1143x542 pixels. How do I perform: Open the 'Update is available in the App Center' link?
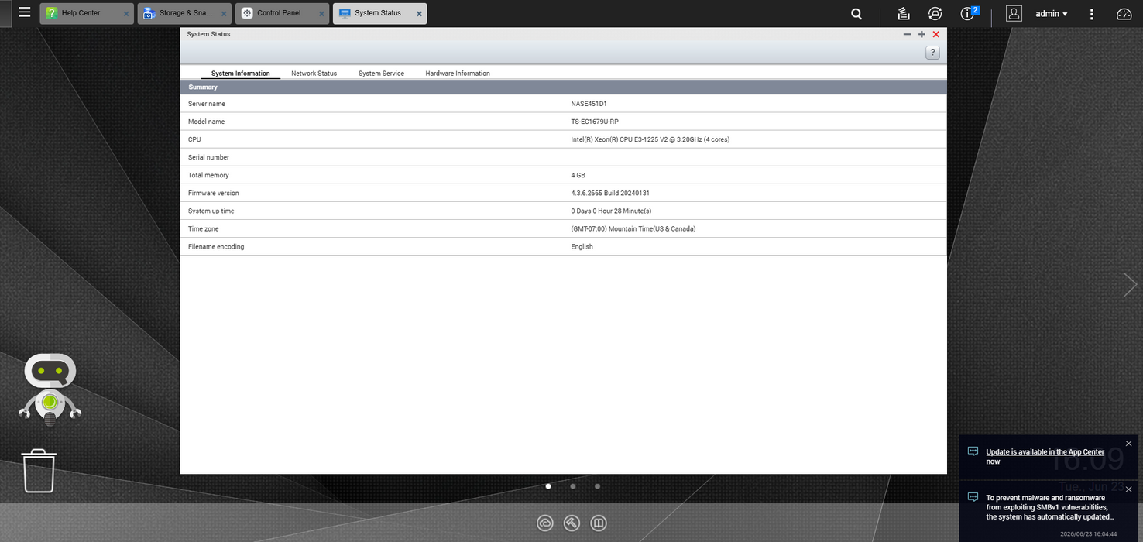coord(1045,457)
